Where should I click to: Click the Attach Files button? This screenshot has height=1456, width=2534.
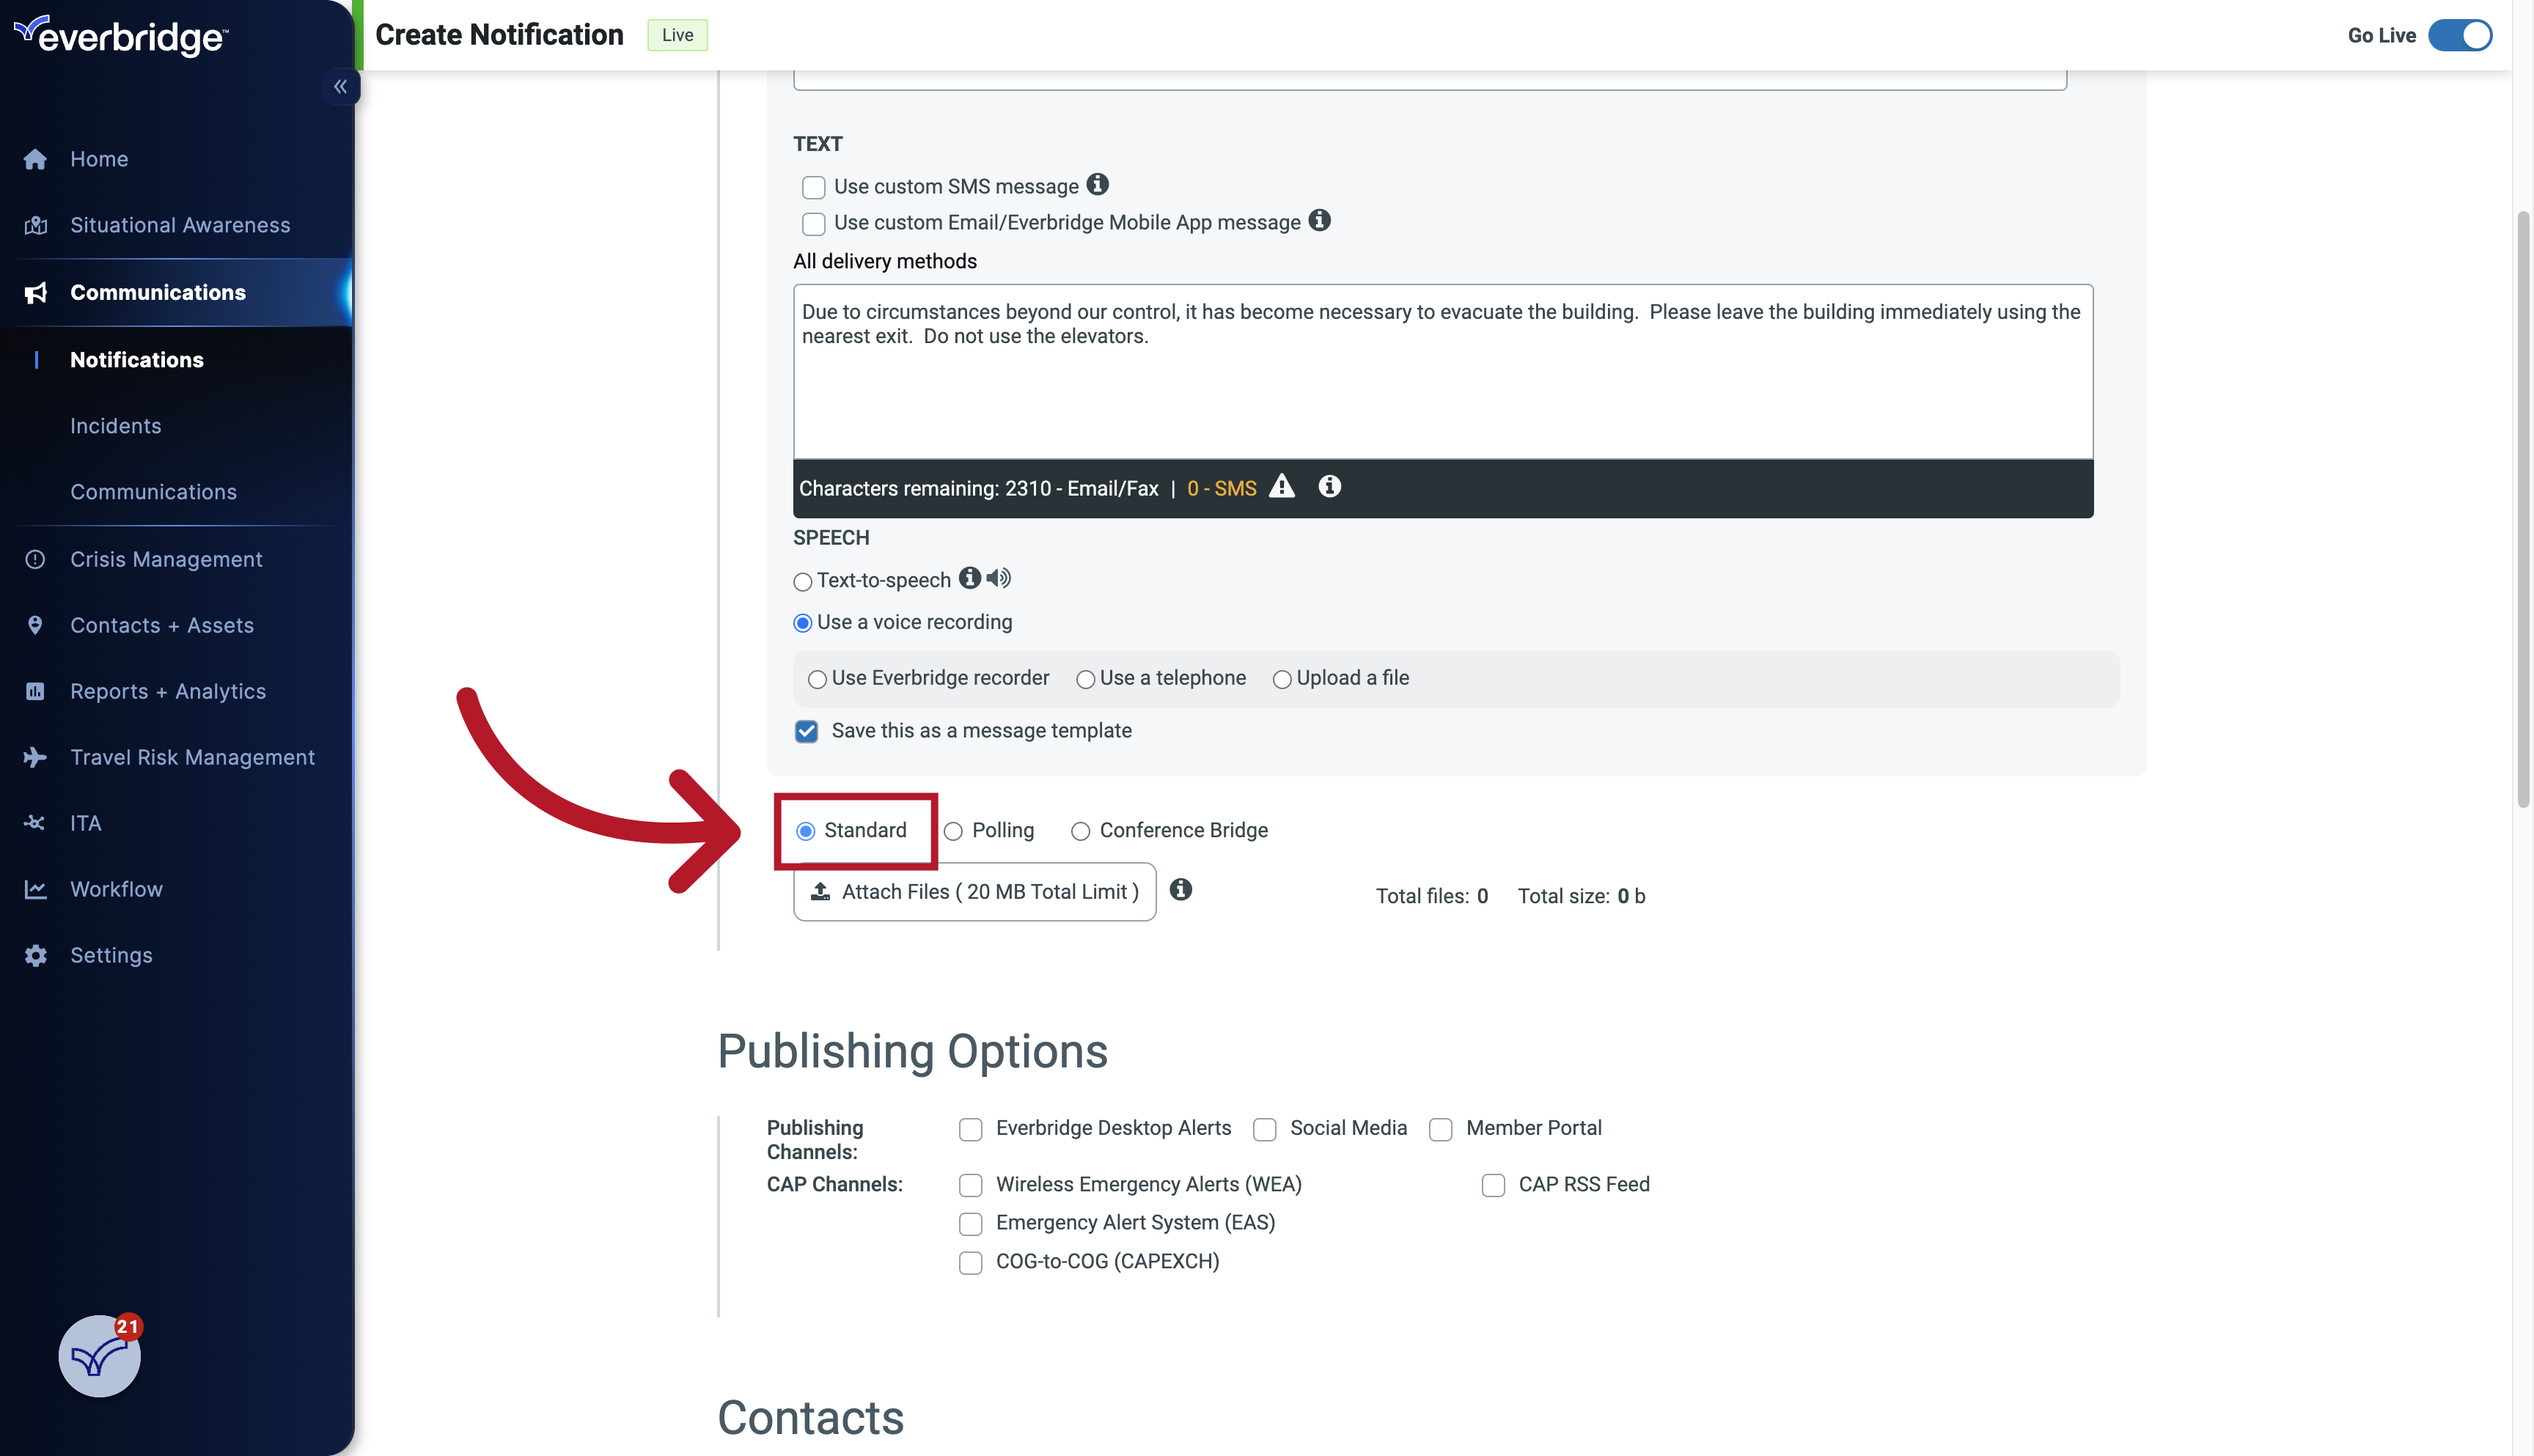[973, 891]
